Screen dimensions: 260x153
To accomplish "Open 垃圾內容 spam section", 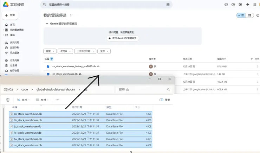I will point(12,60).
